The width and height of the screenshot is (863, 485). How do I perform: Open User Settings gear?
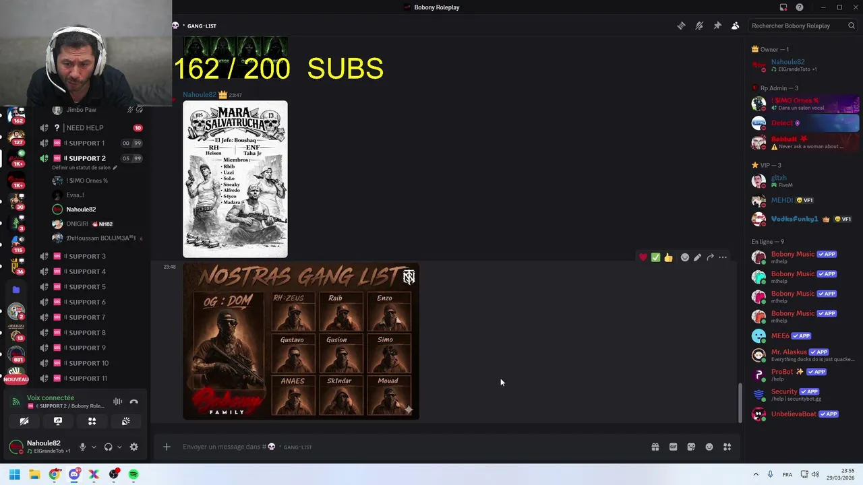click(134, 447)
